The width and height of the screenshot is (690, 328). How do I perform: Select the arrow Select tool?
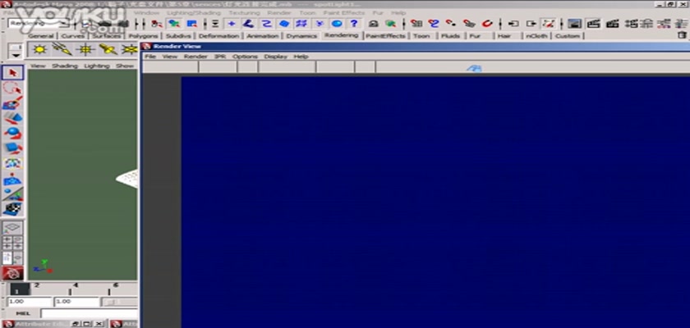tap(13, 73)
